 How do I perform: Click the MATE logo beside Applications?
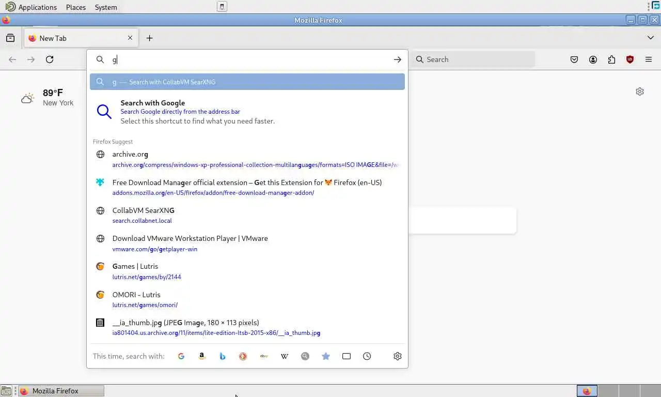click(x=10, y=7)
